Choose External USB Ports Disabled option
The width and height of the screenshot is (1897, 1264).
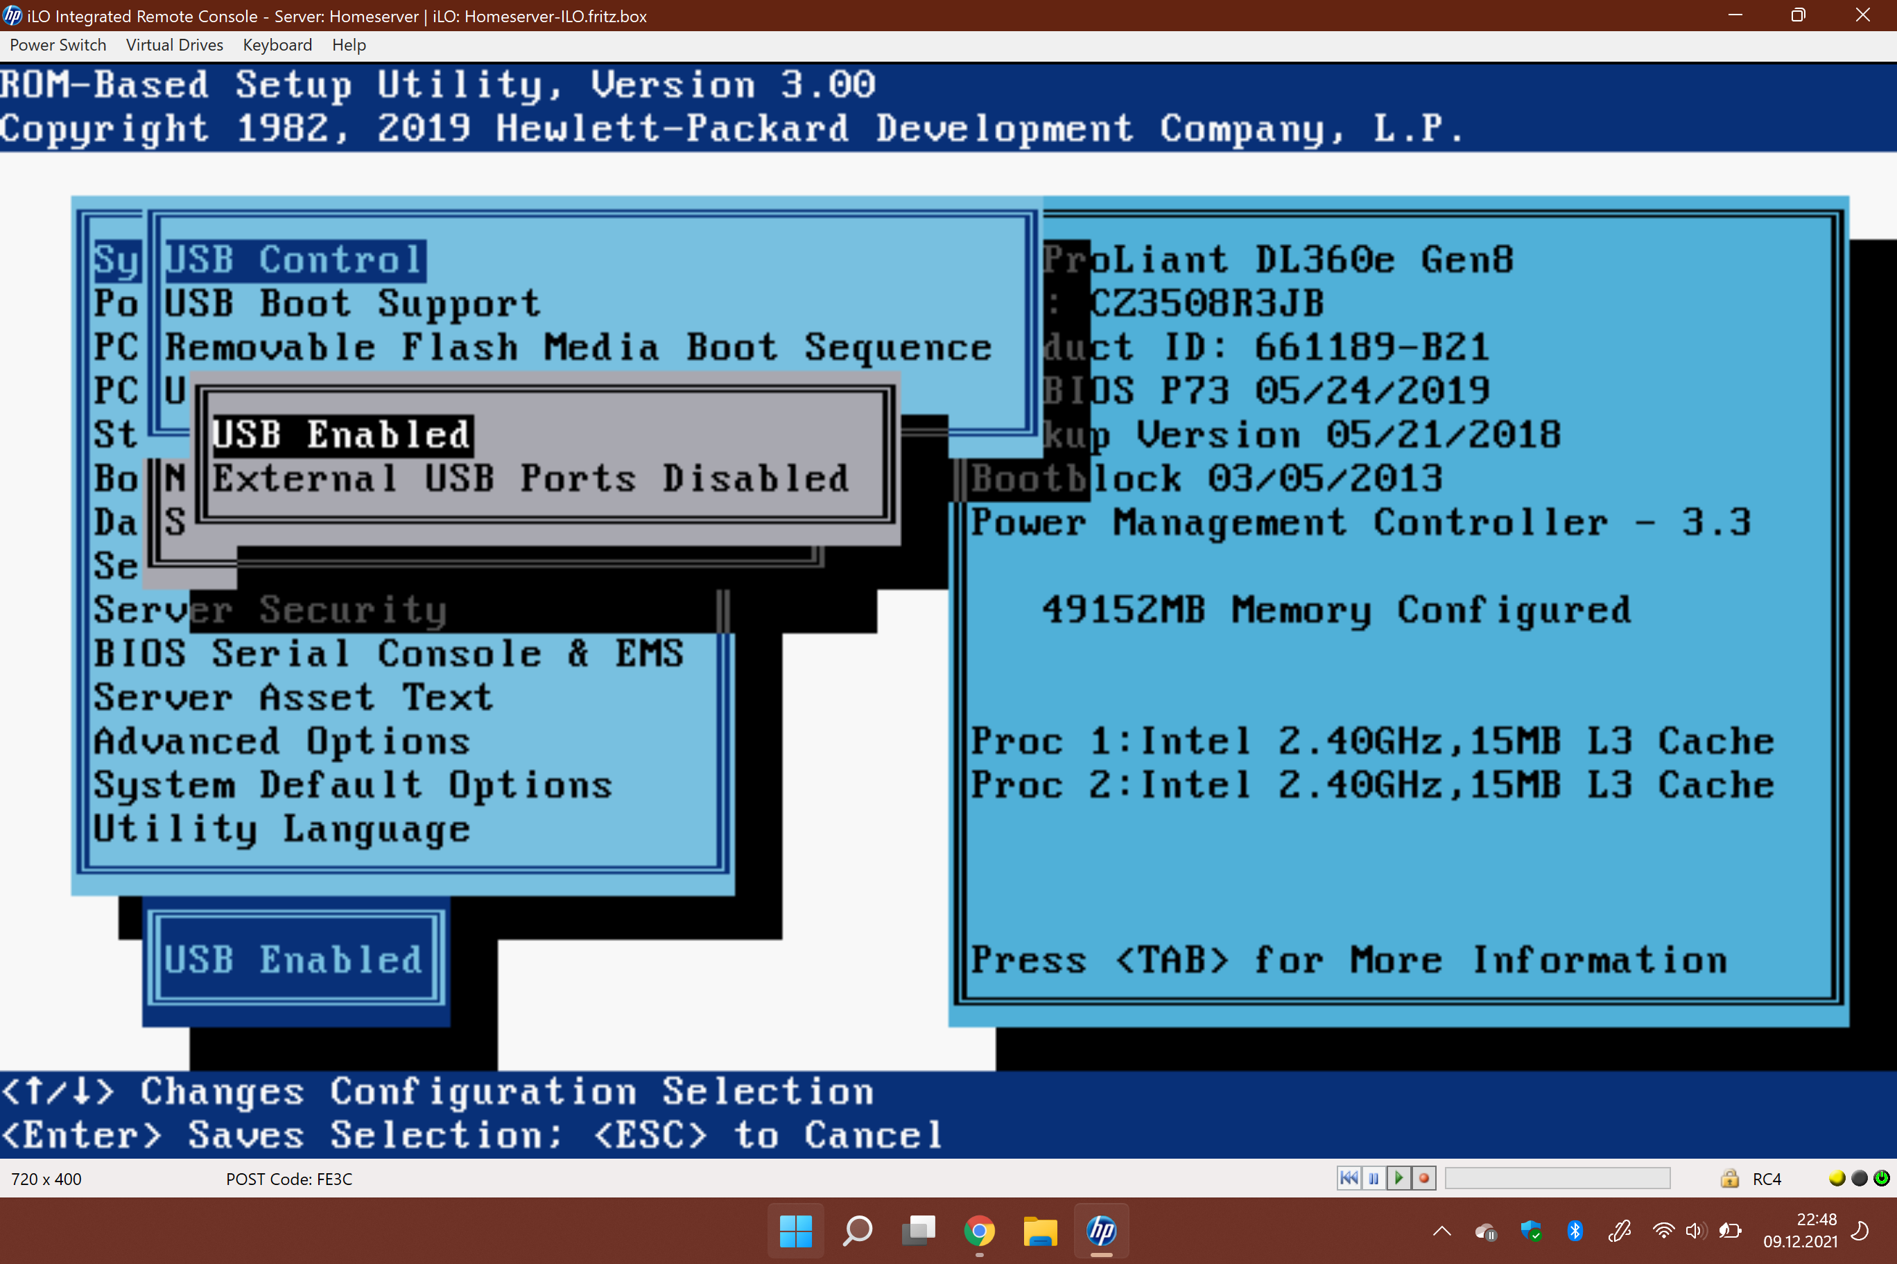pyautogui.click(x=530, y=479)
